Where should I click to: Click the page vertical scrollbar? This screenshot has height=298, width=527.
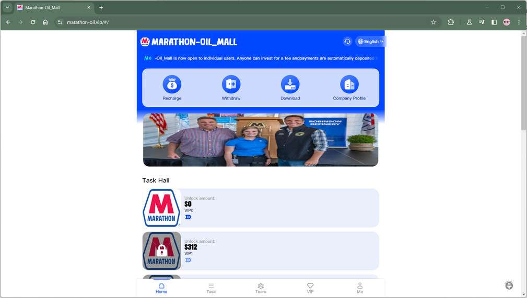click(524, 82)
